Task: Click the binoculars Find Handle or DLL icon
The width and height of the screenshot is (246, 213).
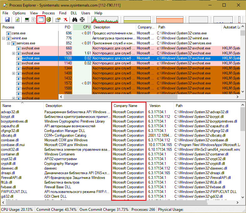Action: point(75,20)
